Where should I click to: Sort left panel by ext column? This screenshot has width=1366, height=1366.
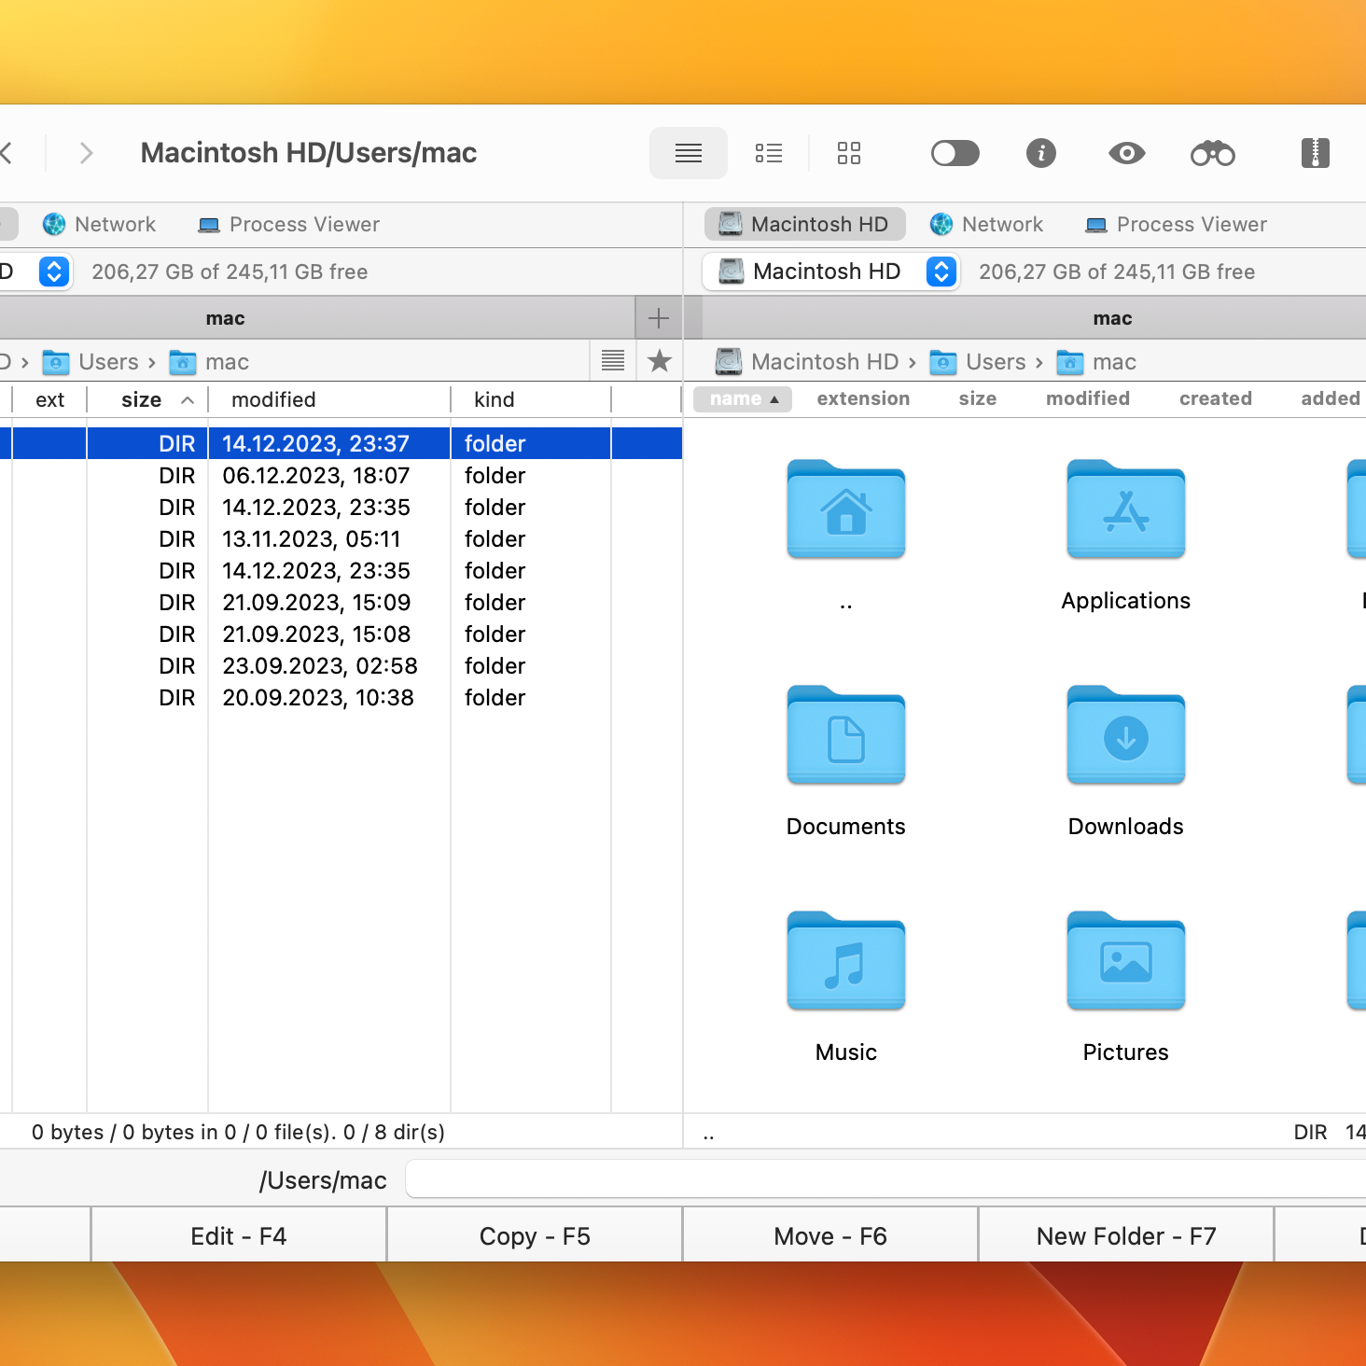49,400
